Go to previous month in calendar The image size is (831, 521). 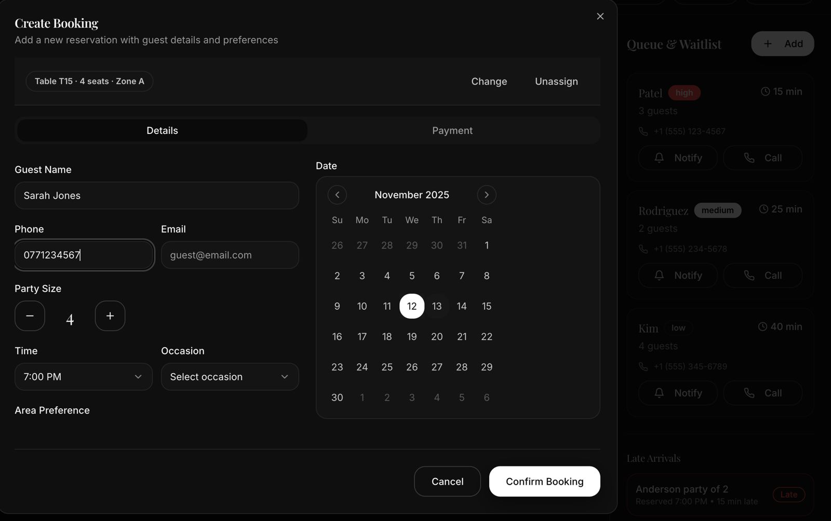pos(337,195)
